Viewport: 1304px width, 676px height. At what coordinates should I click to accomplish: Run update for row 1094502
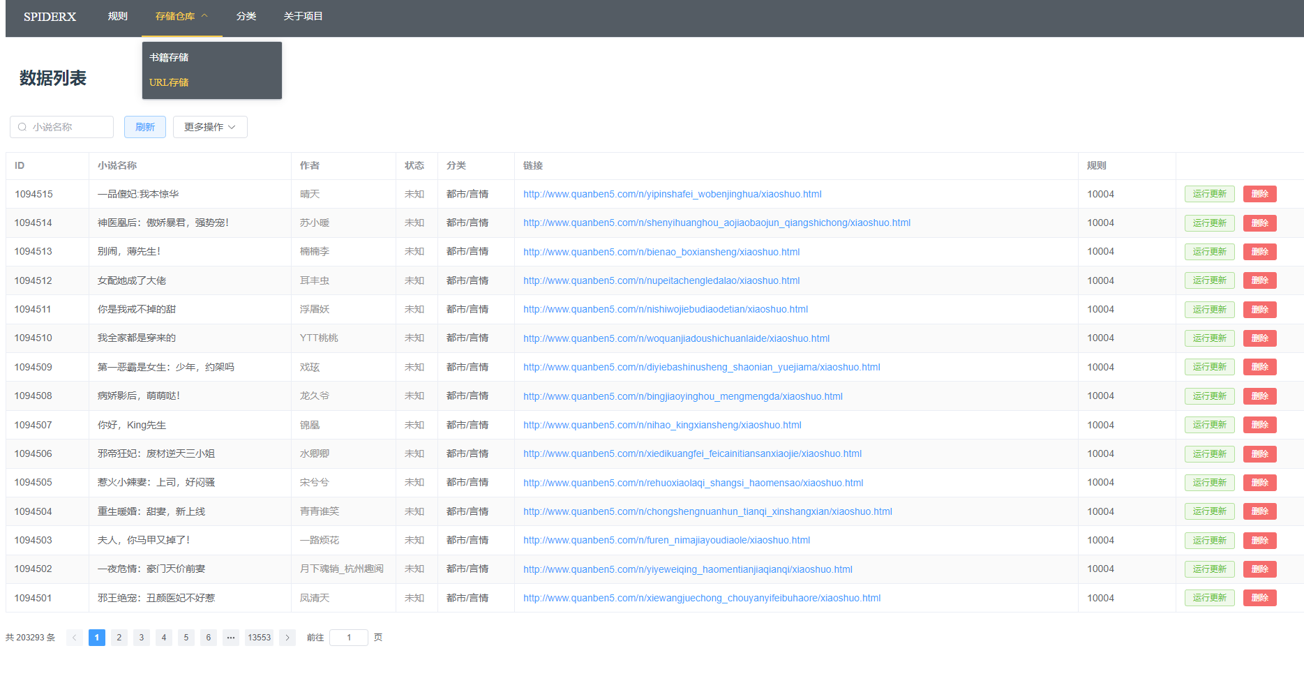coord(1210,569)
